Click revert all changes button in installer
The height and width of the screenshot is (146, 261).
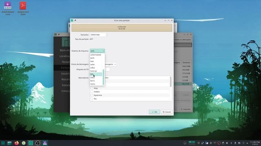coord(182,40)
